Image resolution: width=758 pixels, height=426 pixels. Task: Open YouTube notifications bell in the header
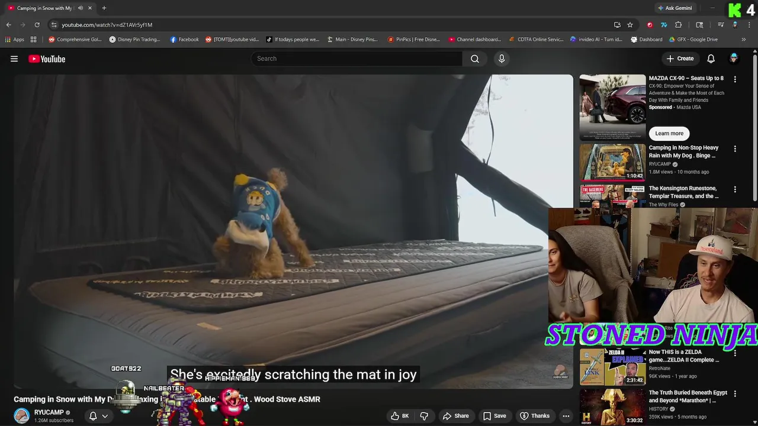[711, 59]
